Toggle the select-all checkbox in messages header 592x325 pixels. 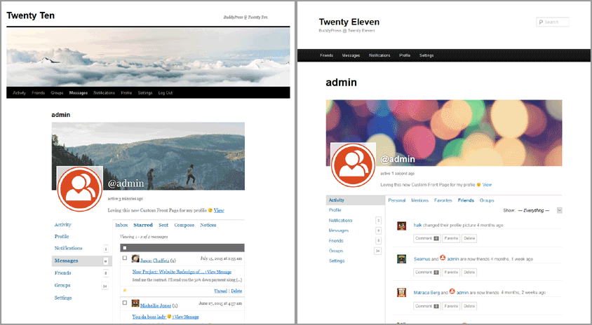click(125, 248)
